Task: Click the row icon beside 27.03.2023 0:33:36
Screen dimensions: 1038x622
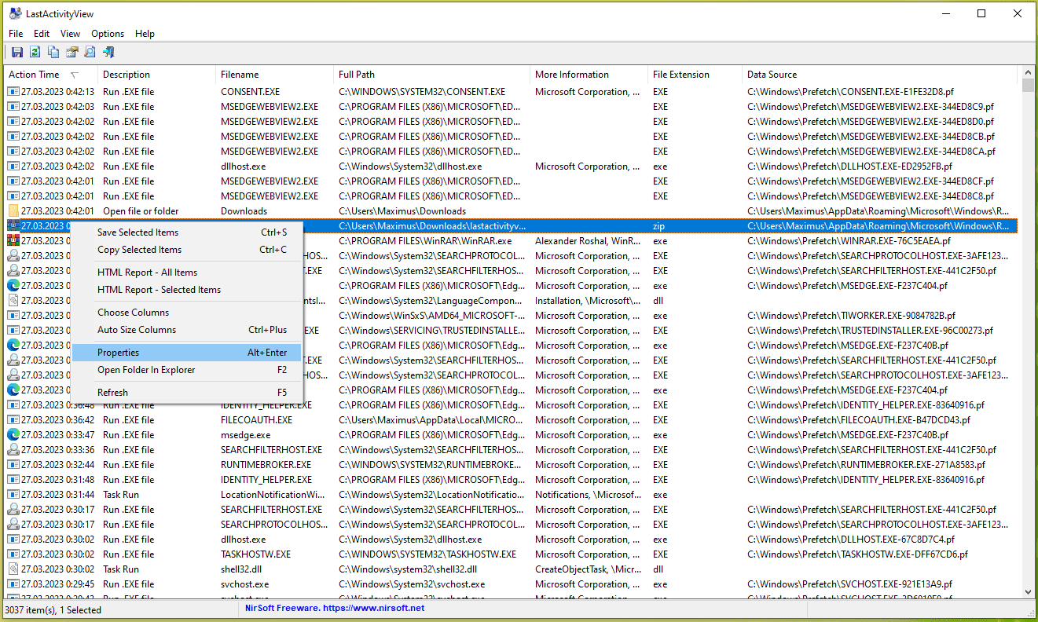Action: click(13, 450)
